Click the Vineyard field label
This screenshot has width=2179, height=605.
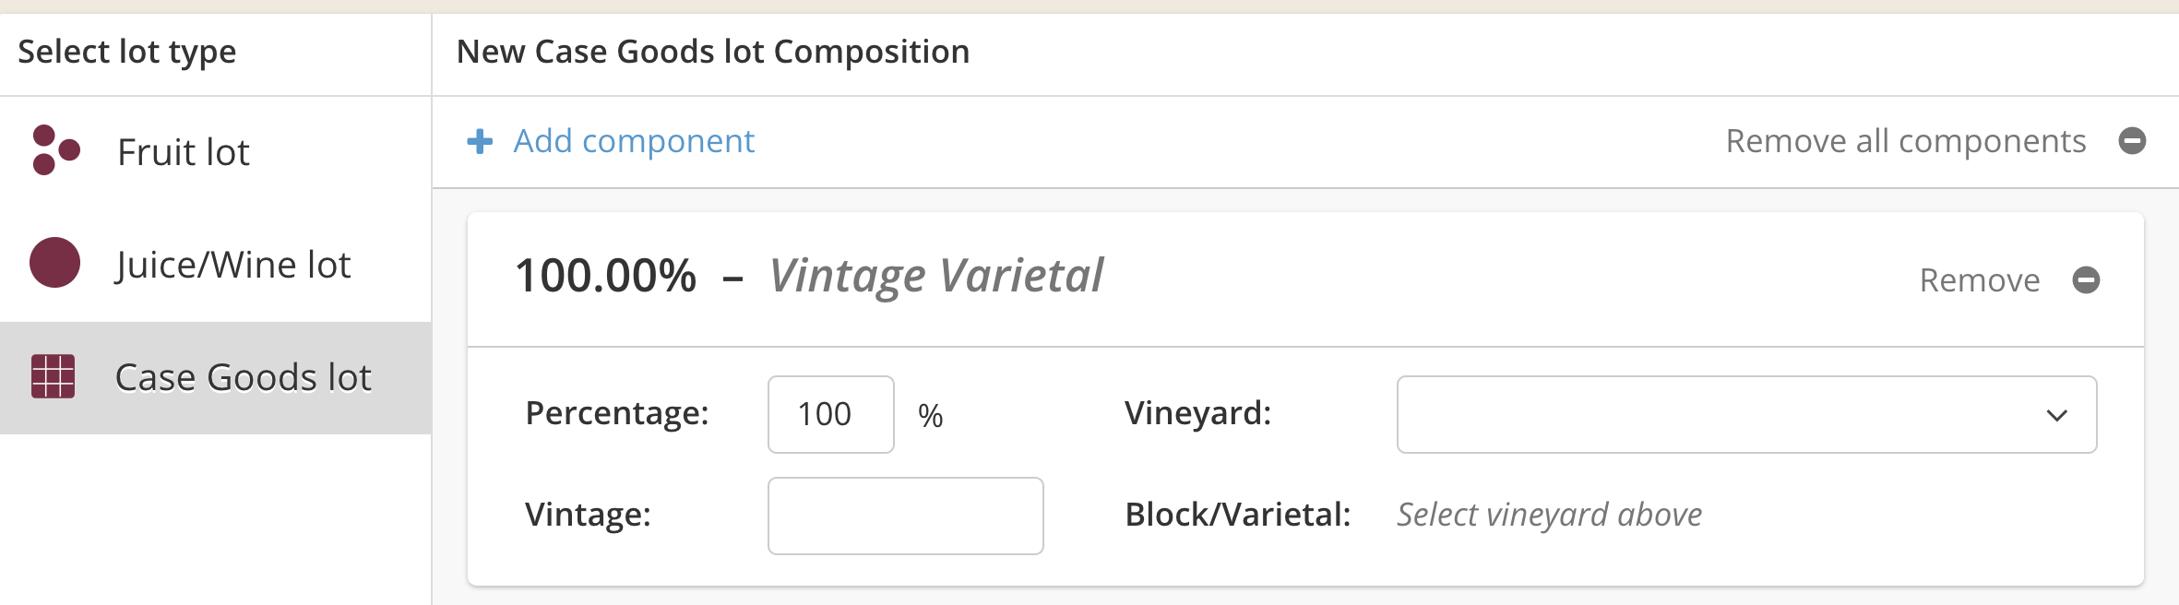1197,413
